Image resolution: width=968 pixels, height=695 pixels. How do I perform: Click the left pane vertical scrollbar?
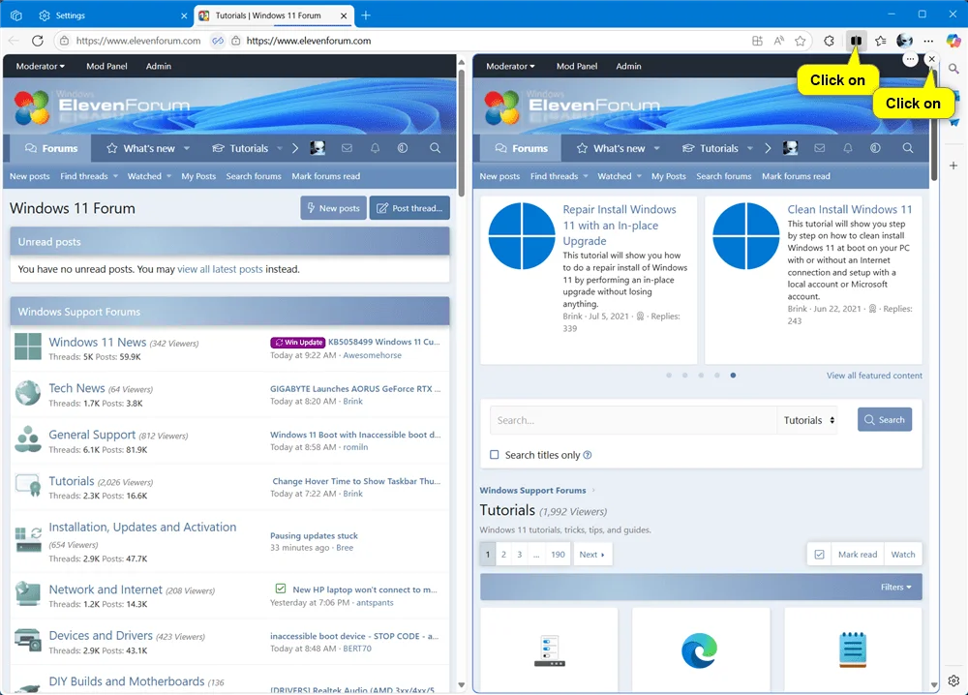pyautogui.click(x=461, y=132)
